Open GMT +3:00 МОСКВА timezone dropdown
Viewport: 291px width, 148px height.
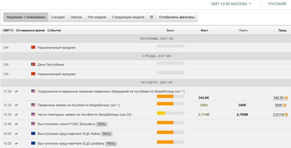231,4
